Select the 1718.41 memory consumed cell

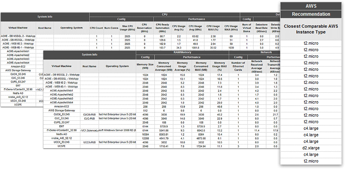coord(164,146)
